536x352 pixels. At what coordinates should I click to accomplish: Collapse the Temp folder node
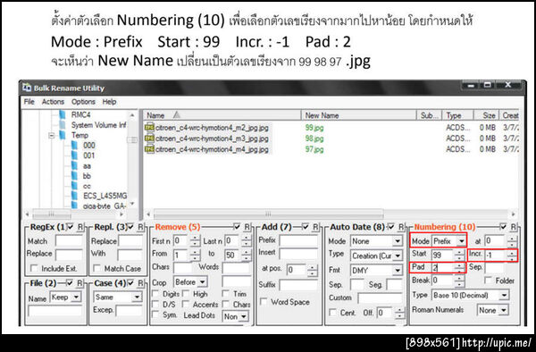52,135
